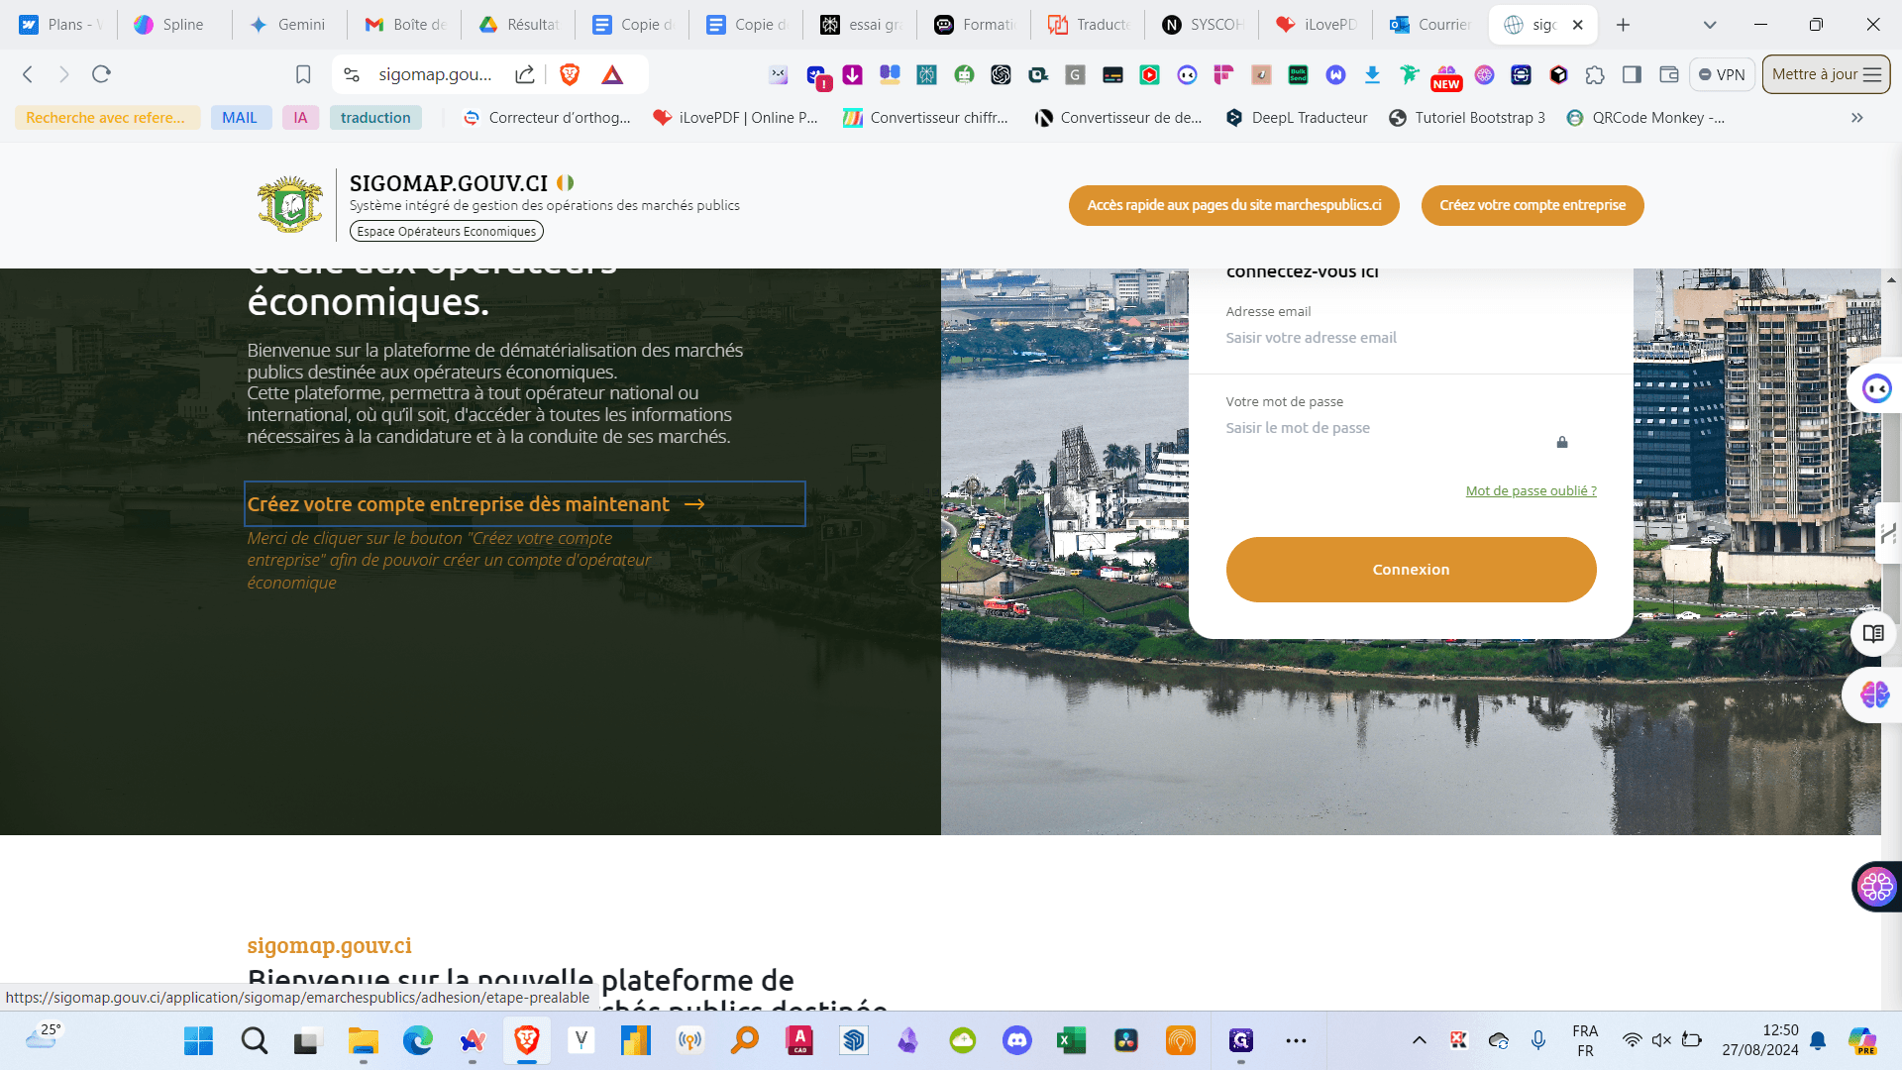This screenshot has width=1902, height=1070.
Task: Open the traduction bookmark folder
Action: (375, 118)
